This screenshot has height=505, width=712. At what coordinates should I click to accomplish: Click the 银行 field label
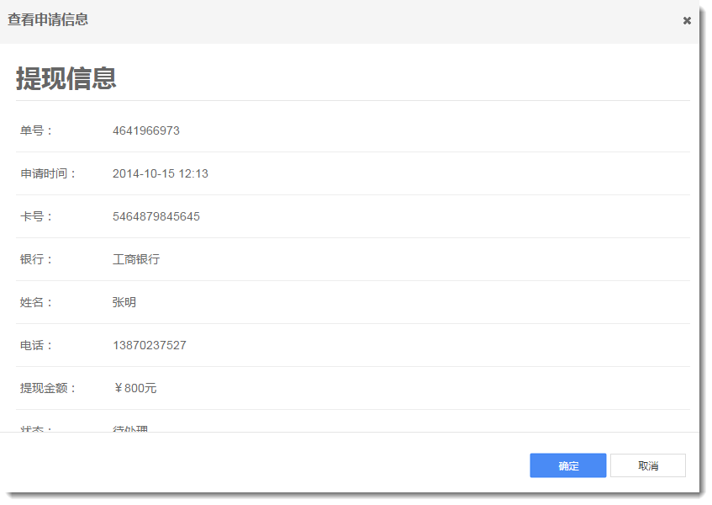tap(36, 259)
